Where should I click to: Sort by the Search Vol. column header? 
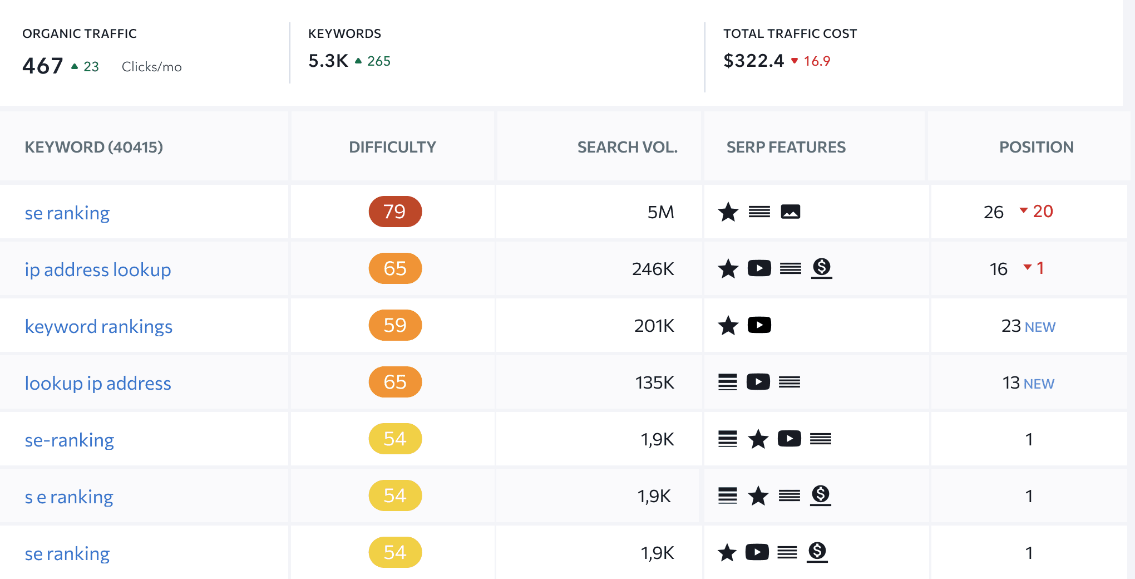(627, 147)
